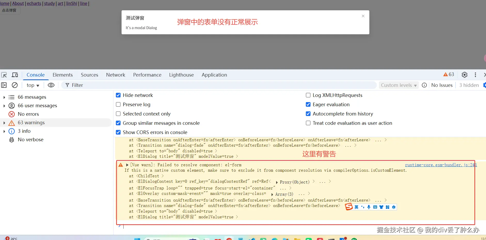Close the test dialog with X
Image resolution: width=486 pixels, height=240 pixels.
363,16
